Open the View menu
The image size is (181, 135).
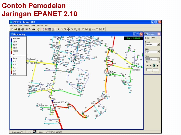click(20, 25)
